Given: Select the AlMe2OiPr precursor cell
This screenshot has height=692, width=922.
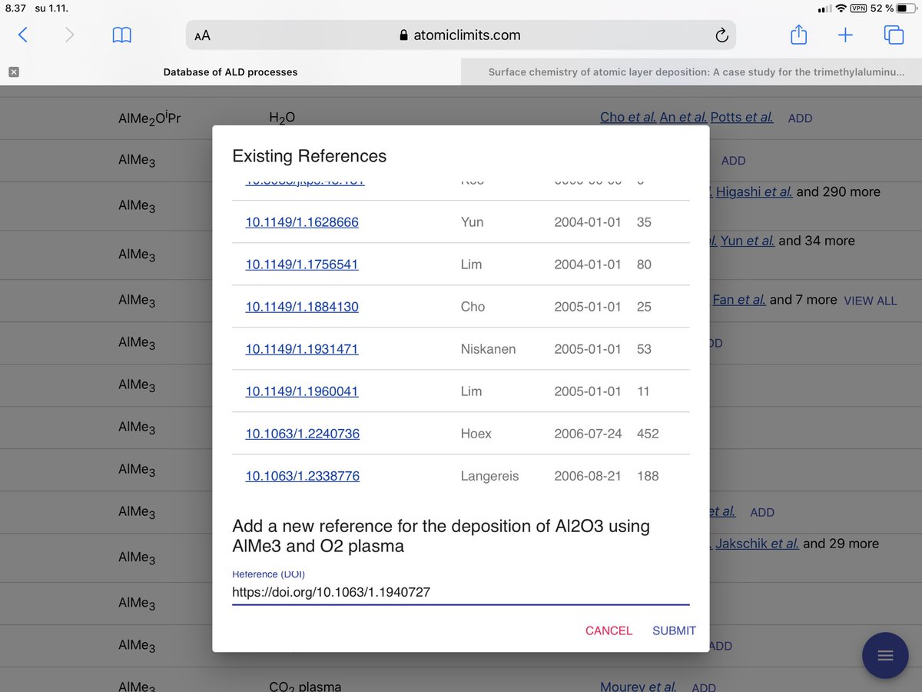Looking at the screenshot, I should tap(150, 118).
